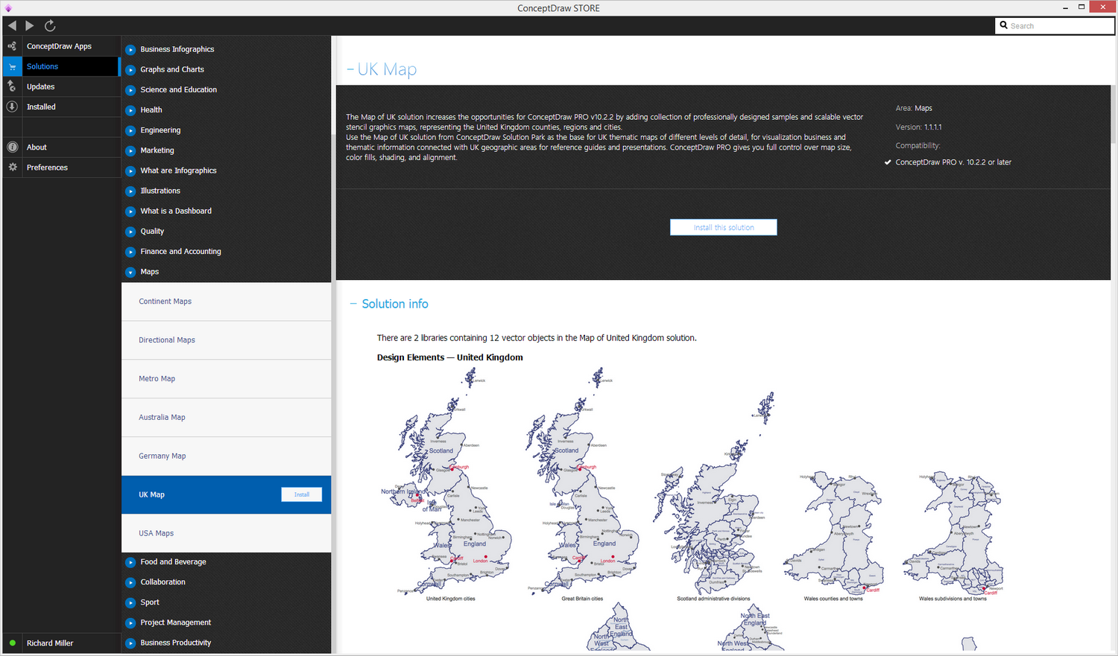Select Directional Maps solution
The image size is (1118, 656).
coord(227,340)
